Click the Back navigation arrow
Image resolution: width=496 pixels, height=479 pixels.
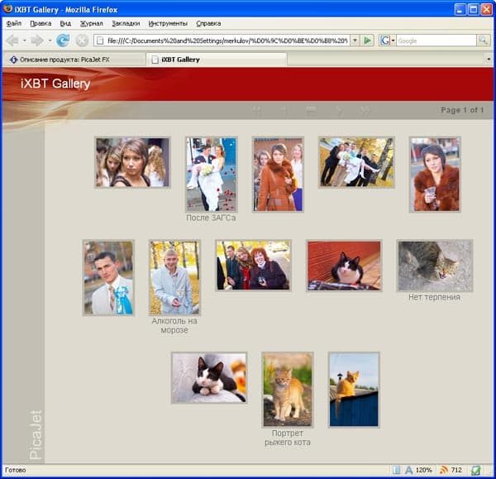tap(12, 41)
